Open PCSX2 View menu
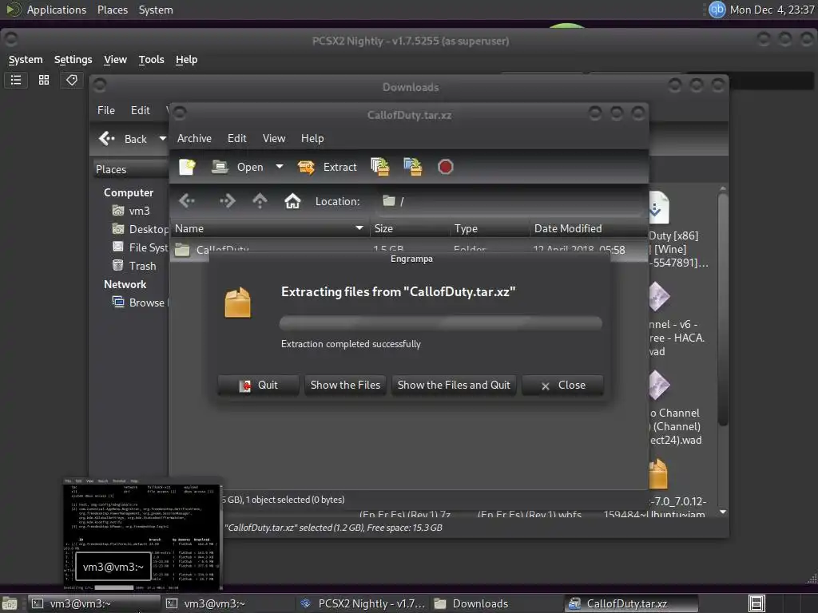Viewport: 818px width, 613px height. point(115,59)
